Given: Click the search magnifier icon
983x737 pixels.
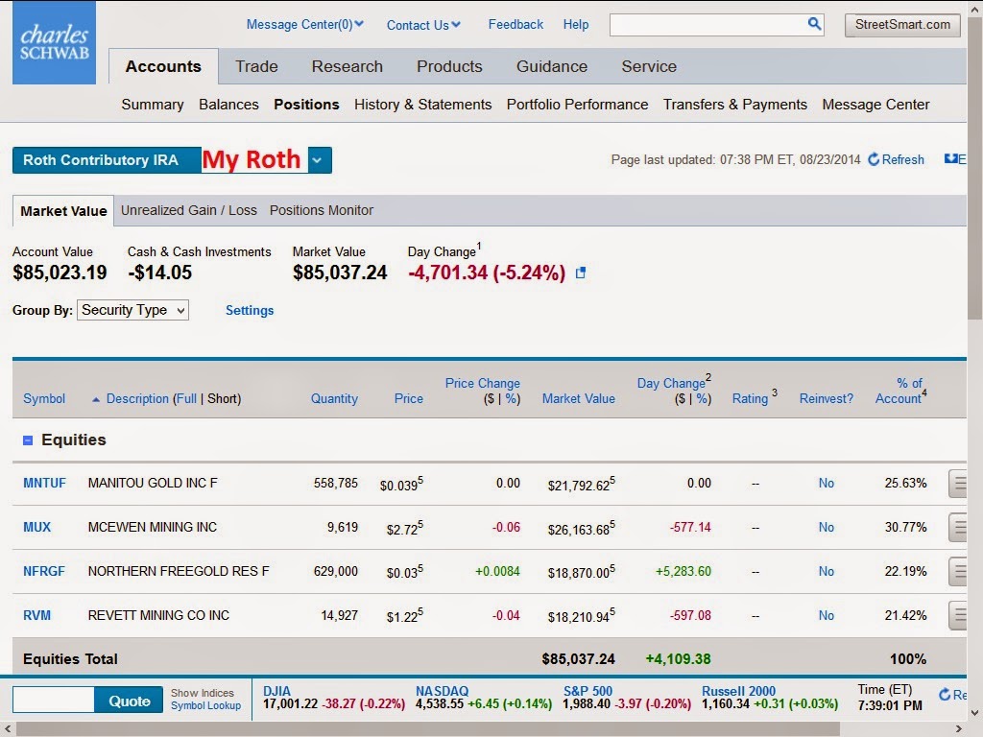Looking at the screenshot, I should 814,24.
